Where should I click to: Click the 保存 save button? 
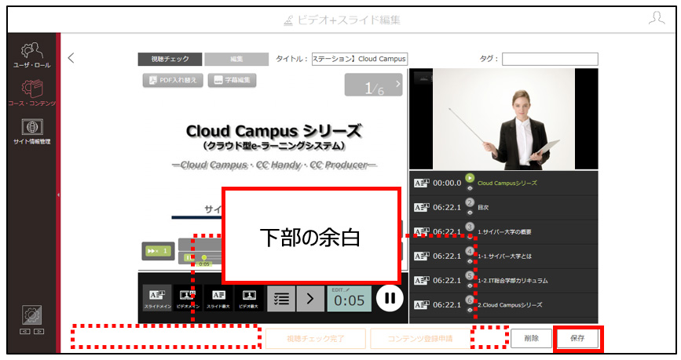point(577,338)
